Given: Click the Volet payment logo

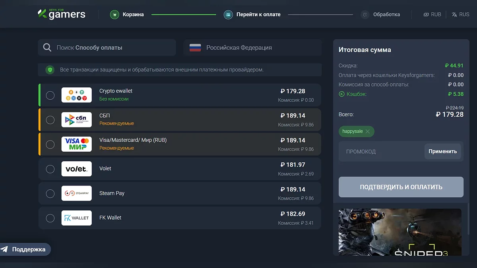Looking at the screenshot, I should click(76, 169).
